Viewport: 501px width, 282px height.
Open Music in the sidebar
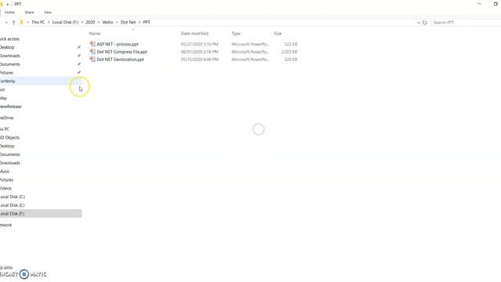(5, 172)
